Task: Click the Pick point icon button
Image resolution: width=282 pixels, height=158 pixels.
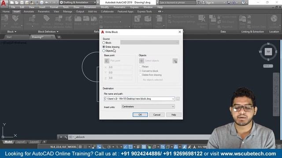Action: coord(107,61)
